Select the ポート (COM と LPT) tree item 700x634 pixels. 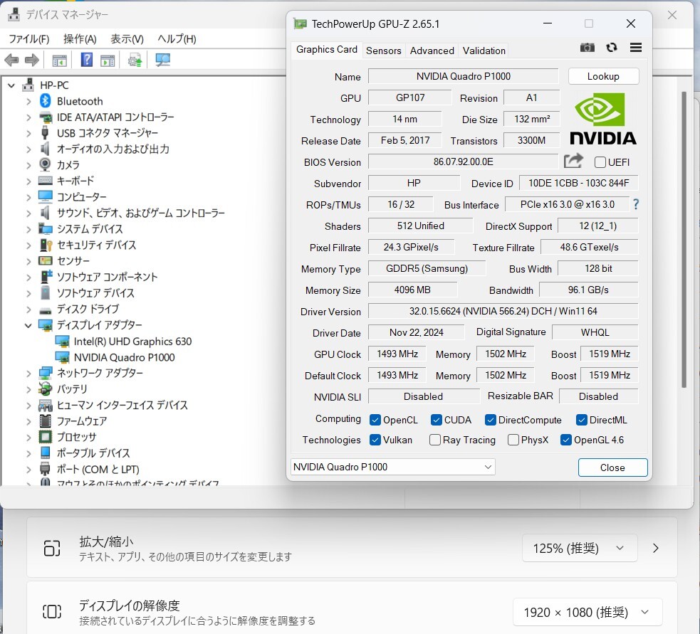pyautogui.click(x=98, y=470)
